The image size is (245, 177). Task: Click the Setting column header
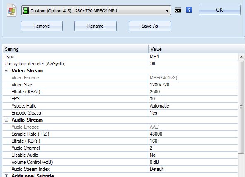(75, 49)
